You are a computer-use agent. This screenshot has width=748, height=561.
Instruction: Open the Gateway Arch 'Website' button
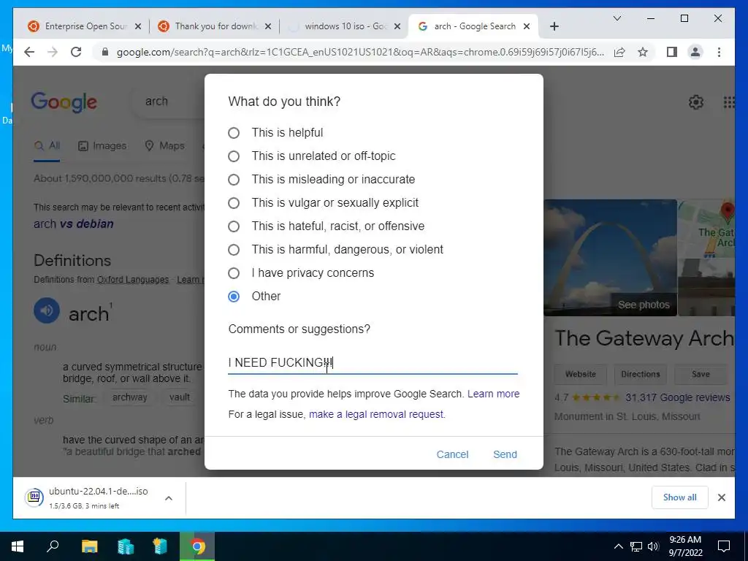pos(580,375)
